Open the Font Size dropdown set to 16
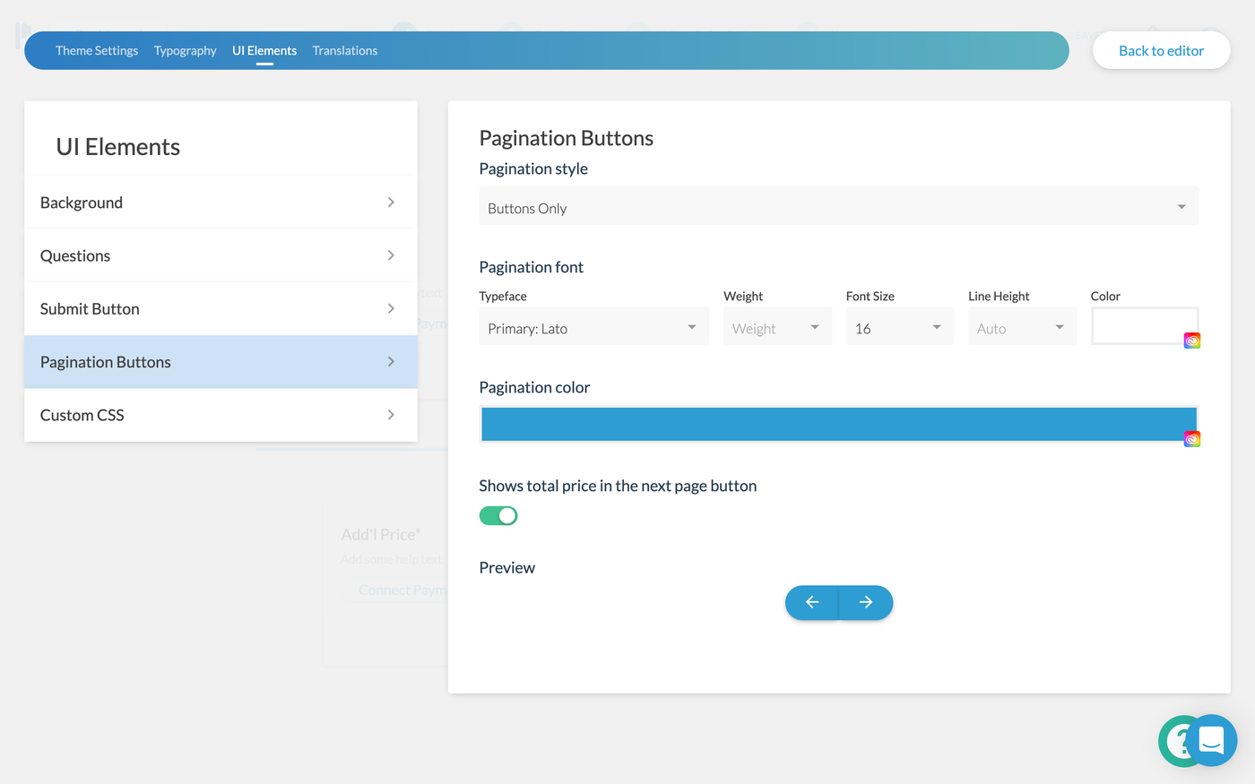This screenshot has height=784, width=1255. pos(899,326)
